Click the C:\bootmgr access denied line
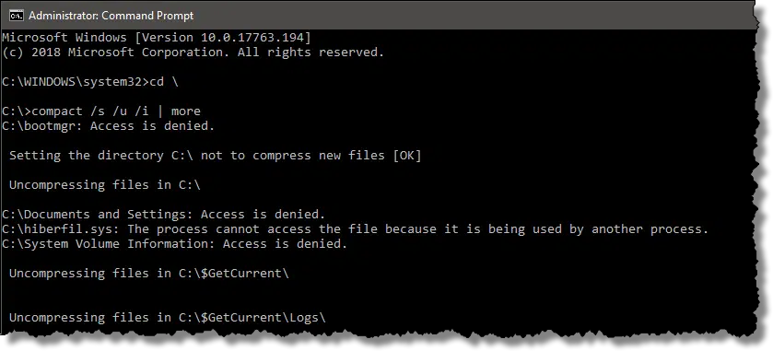 click(109, 126)
